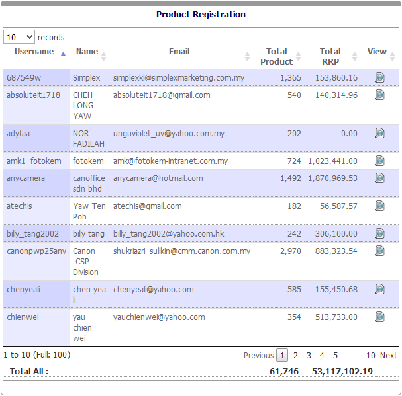Click the Next pagination link

pos(389,356)
